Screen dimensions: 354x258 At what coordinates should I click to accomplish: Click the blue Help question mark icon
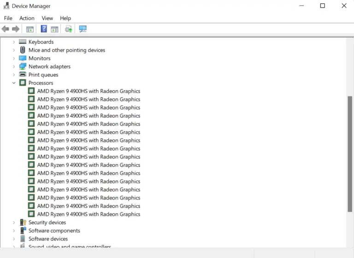(x=44, y=29)
